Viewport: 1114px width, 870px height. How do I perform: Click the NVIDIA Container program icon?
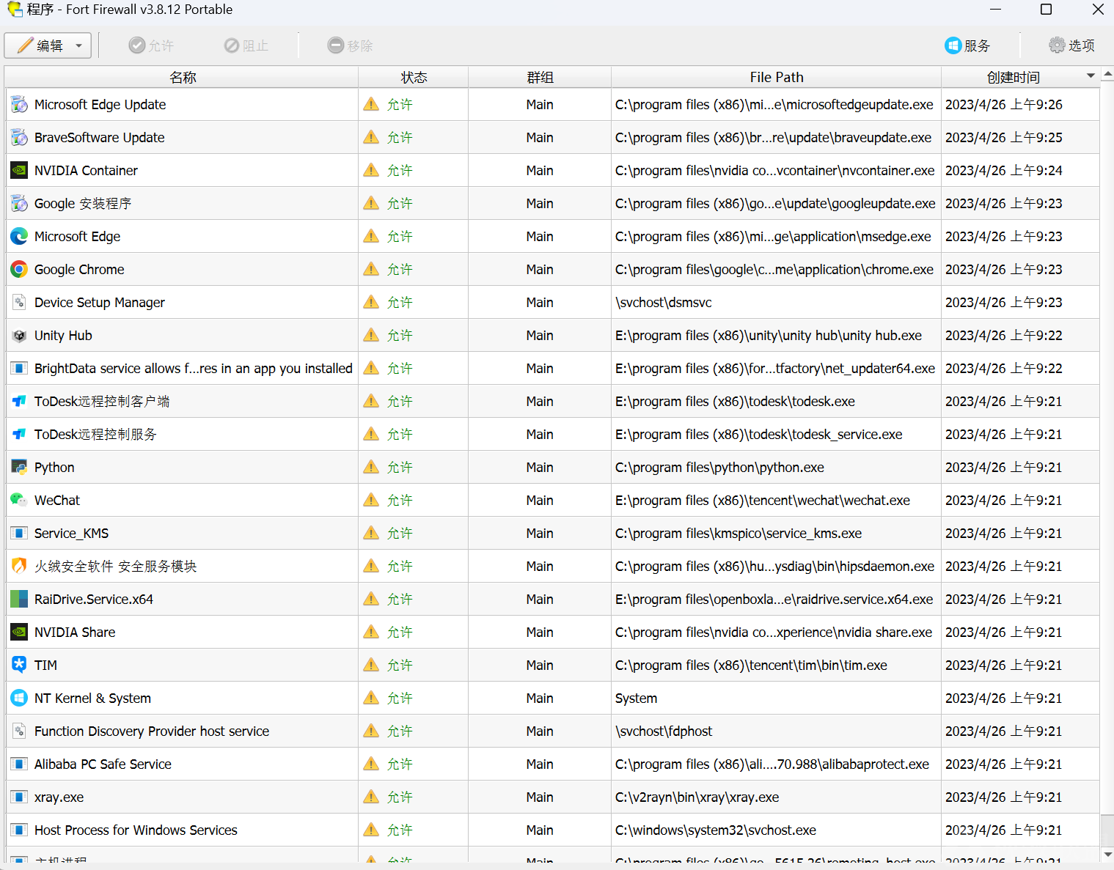pyautogui.click(x=19, y=171)
